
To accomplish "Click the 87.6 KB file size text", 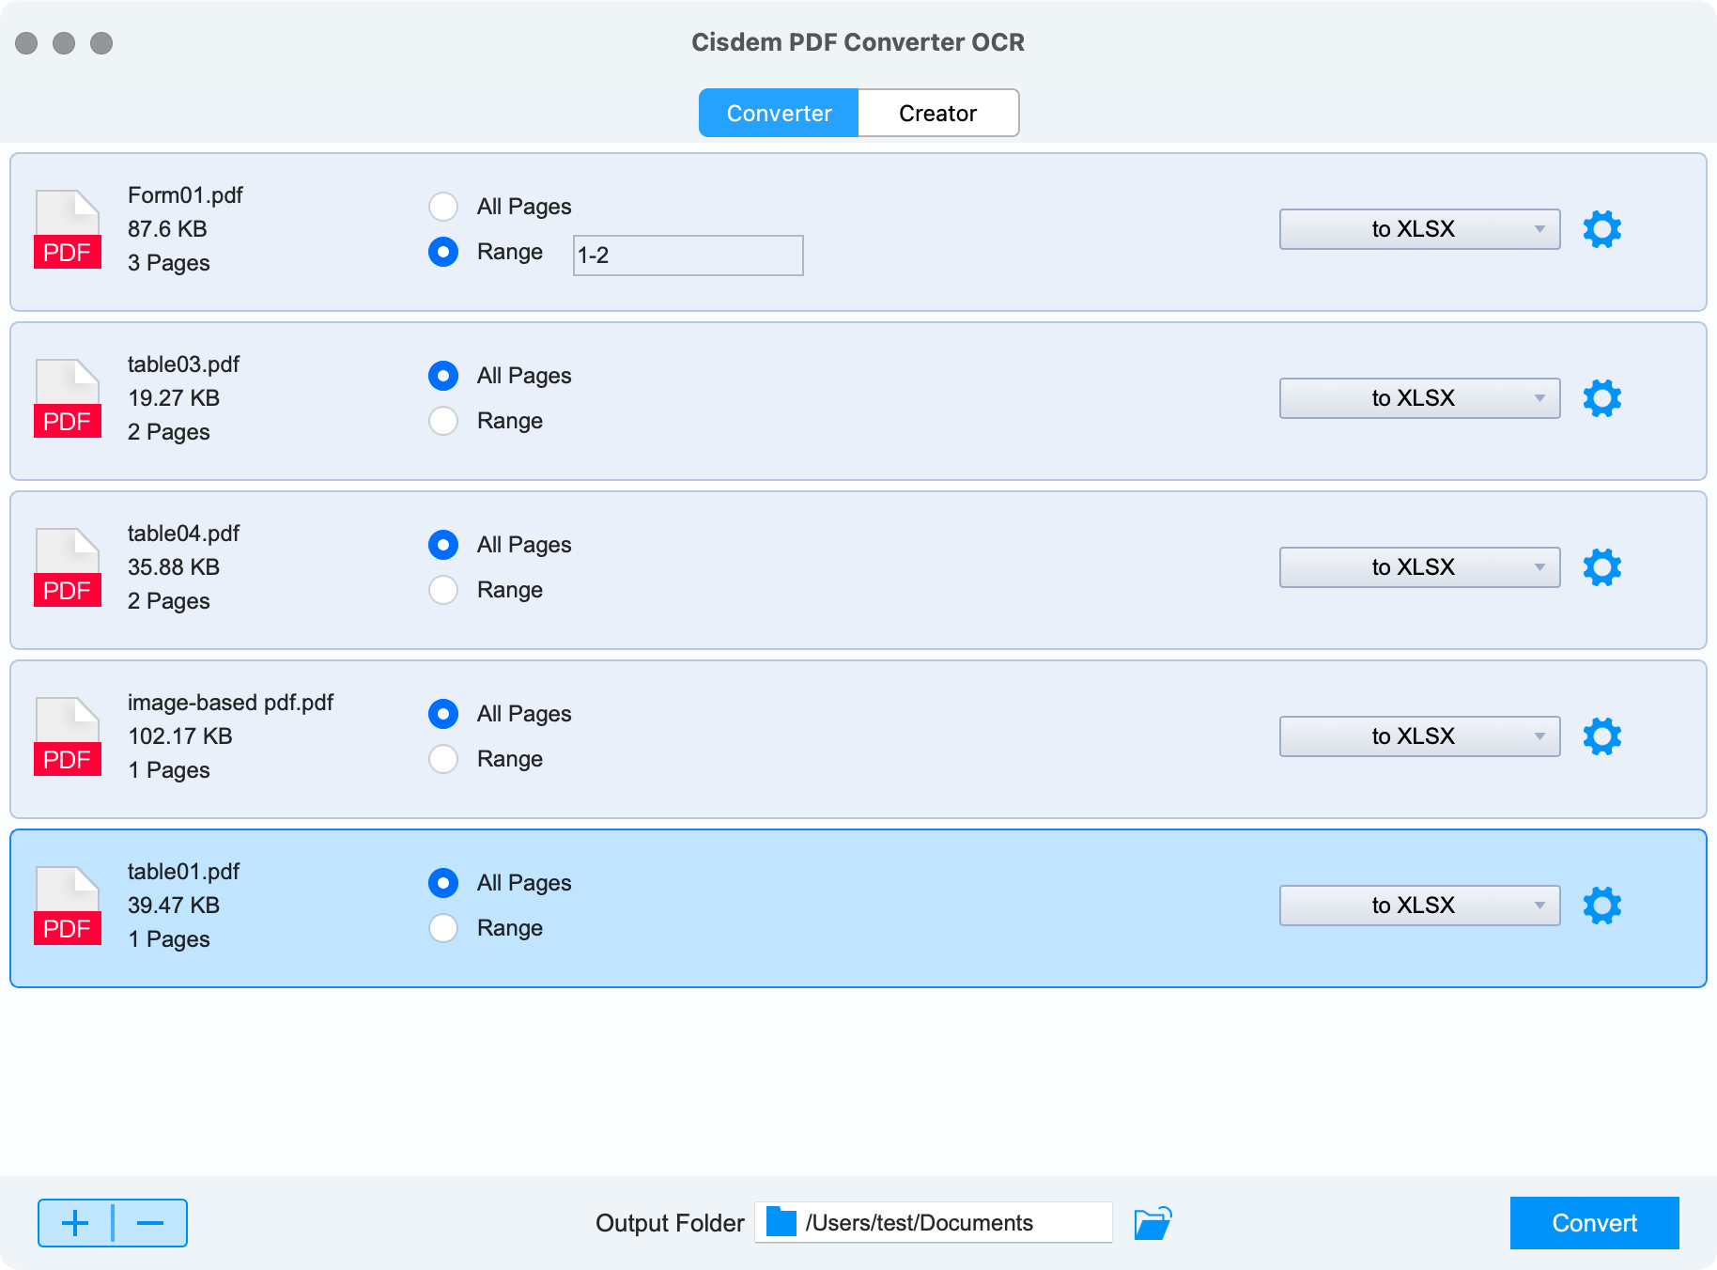I will click(x=167, y=229).
